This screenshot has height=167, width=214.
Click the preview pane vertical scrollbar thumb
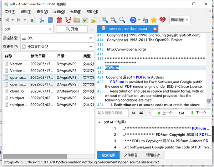(209, 100)
